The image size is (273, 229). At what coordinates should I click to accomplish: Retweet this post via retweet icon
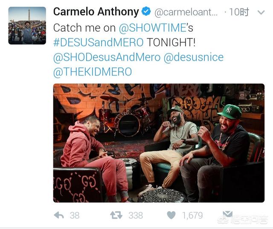[x=116, y=215]
